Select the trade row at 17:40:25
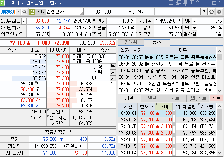The image size is (224, 157). pyautogui.click(x=167, y=126)
